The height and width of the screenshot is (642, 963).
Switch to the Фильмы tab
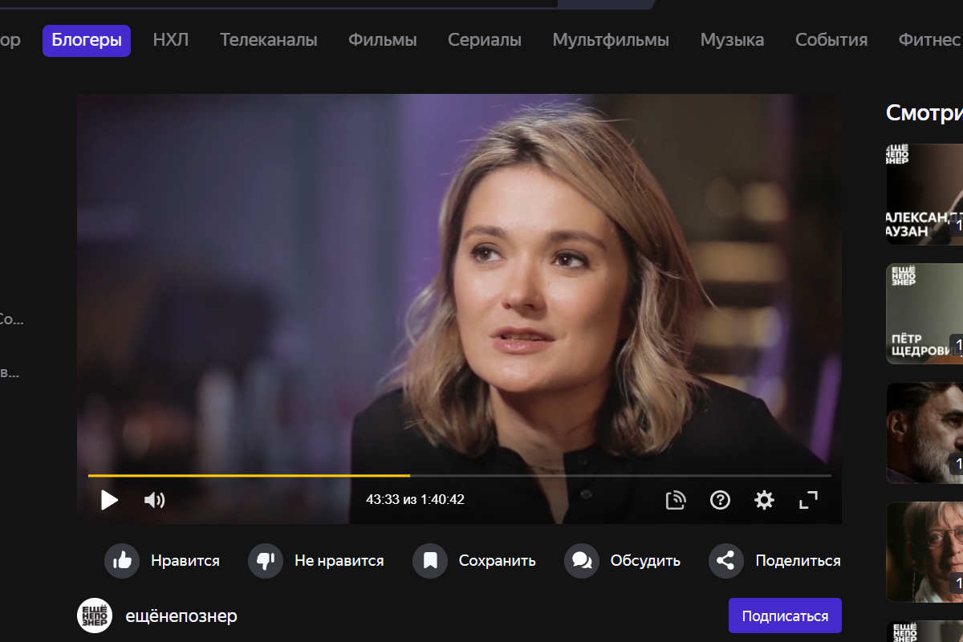click(382, 40)
